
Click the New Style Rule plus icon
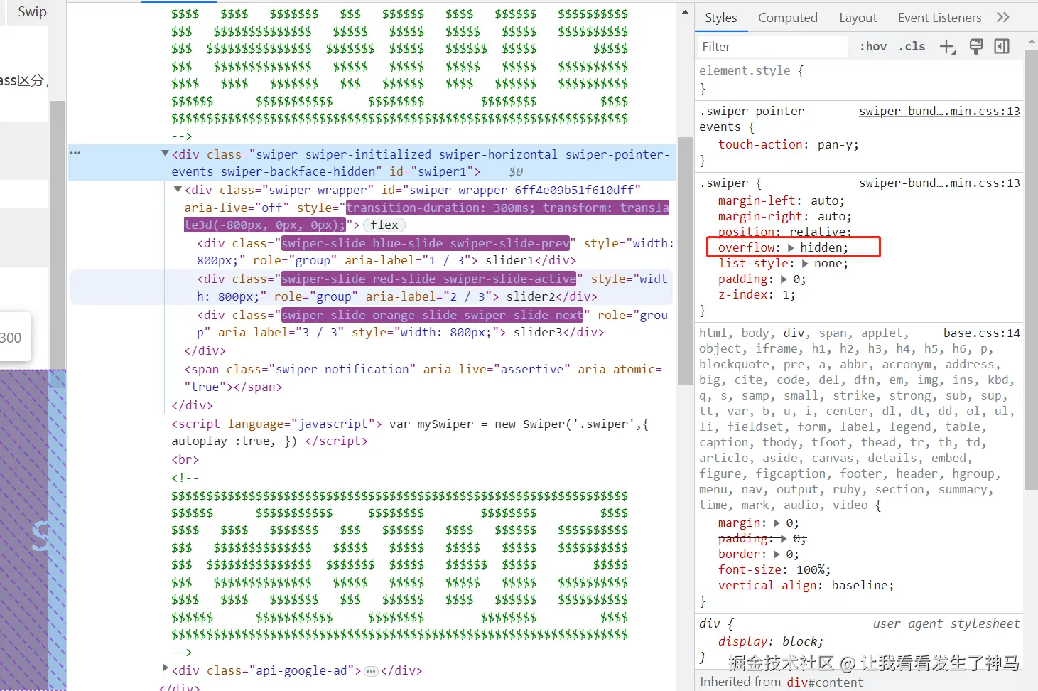(947, 47)
